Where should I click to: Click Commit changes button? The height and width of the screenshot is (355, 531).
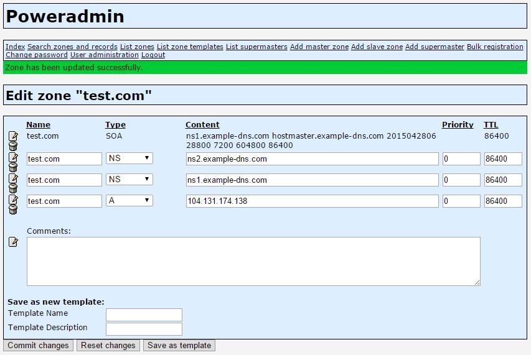38,346
